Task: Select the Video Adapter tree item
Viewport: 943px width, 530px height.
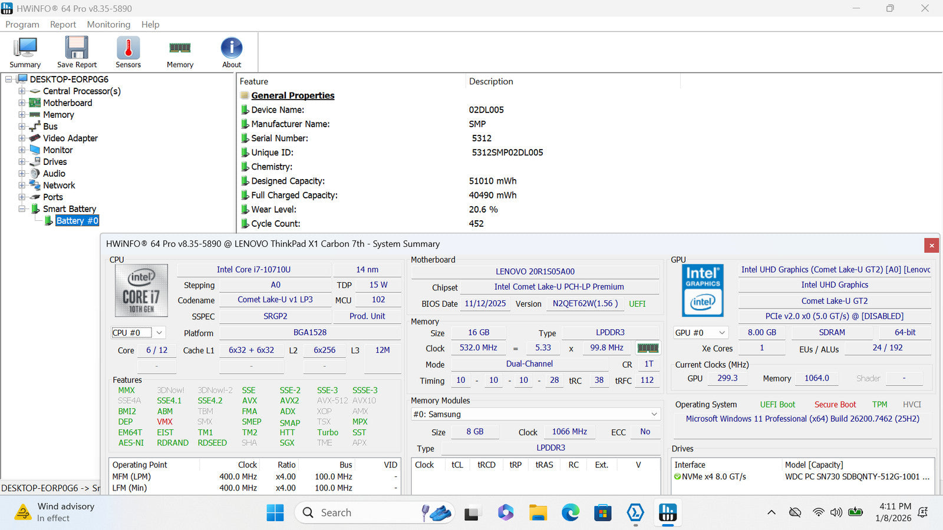Action: tap(70, 138)
